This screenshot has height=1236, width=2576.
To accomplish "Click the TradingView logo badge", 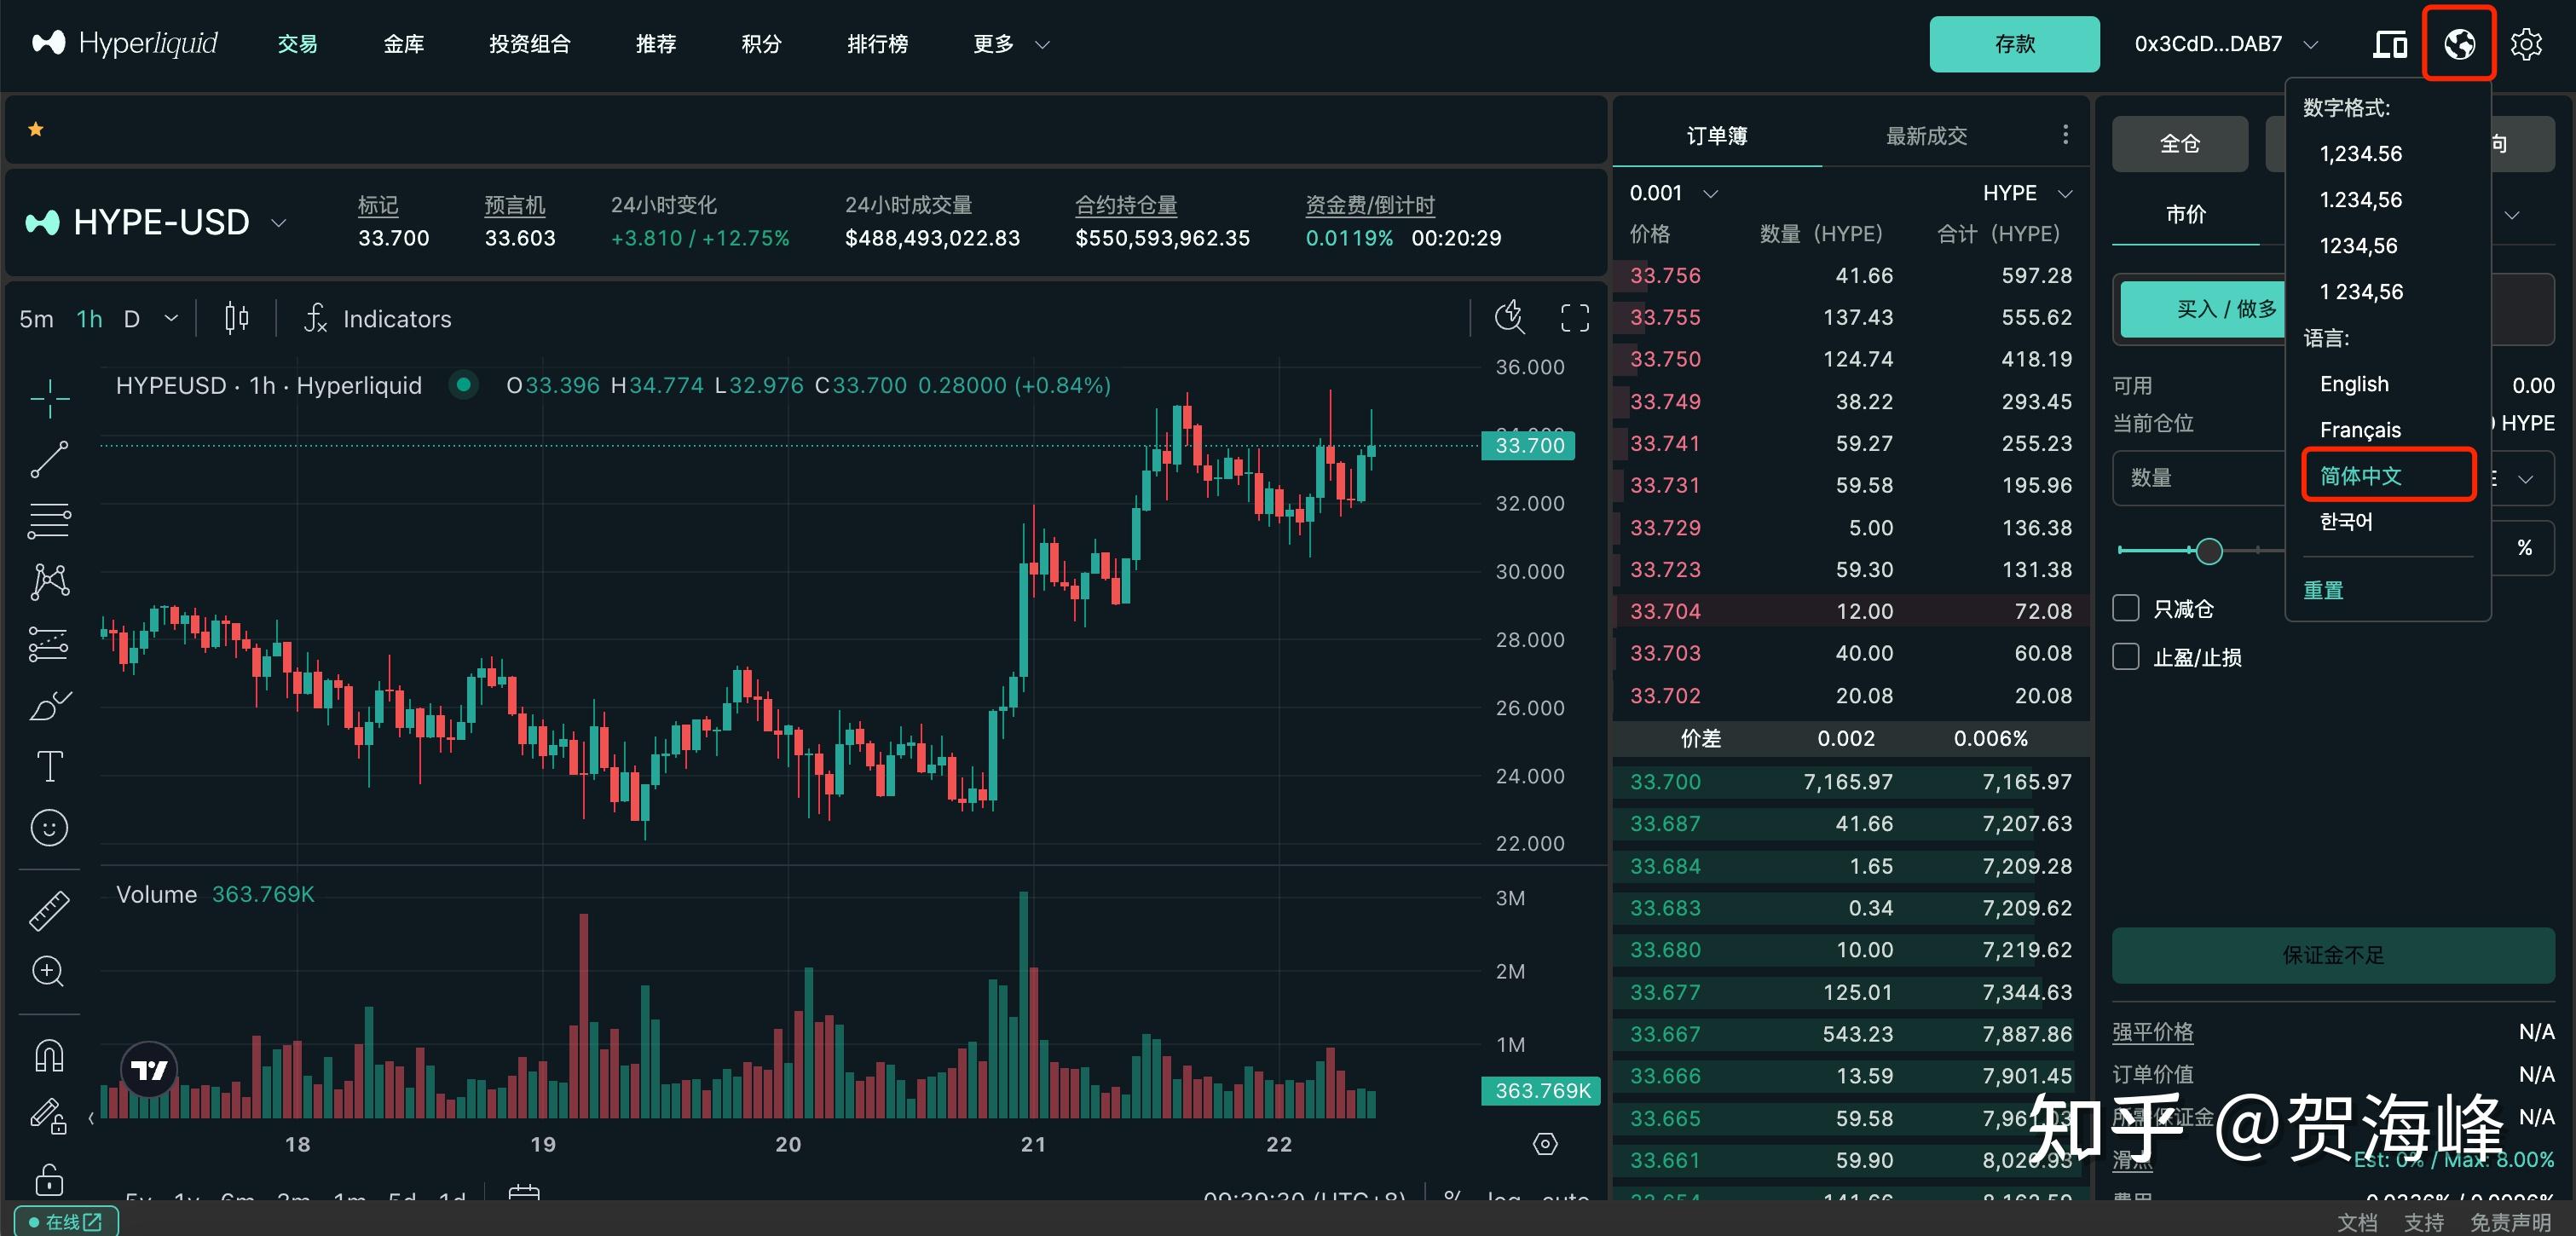I will [149, 1070].
